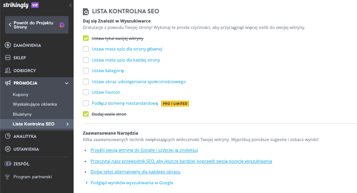This screenshot has height=193, width=357.
Task: Open "Dodaj tekst alternatywny dla każdego obrazu" link
Action: [136, 172]
